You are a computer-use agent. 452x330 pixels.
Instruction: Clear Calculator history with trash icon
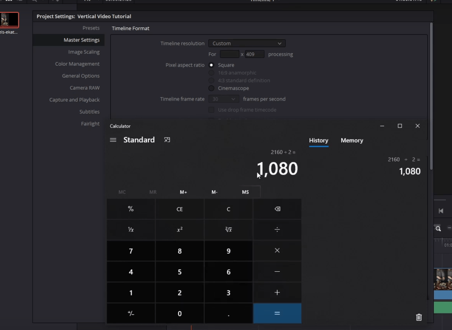(419, 317)
